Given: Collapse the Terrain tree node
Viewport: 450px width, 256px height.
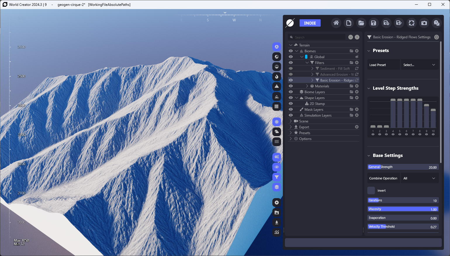Looking at the screenshot, I should click(x=291, y=45).
